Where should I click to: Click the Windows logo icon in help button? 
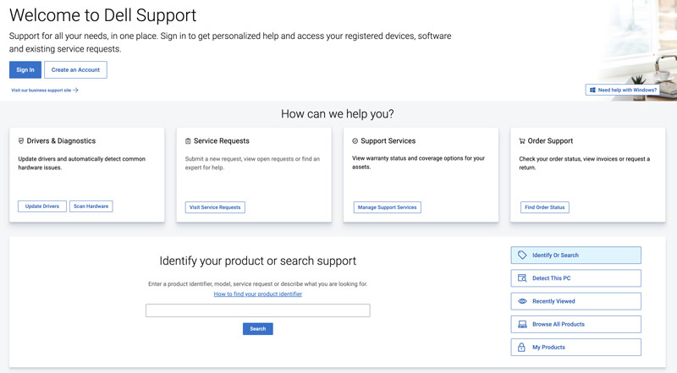[592, 90]
